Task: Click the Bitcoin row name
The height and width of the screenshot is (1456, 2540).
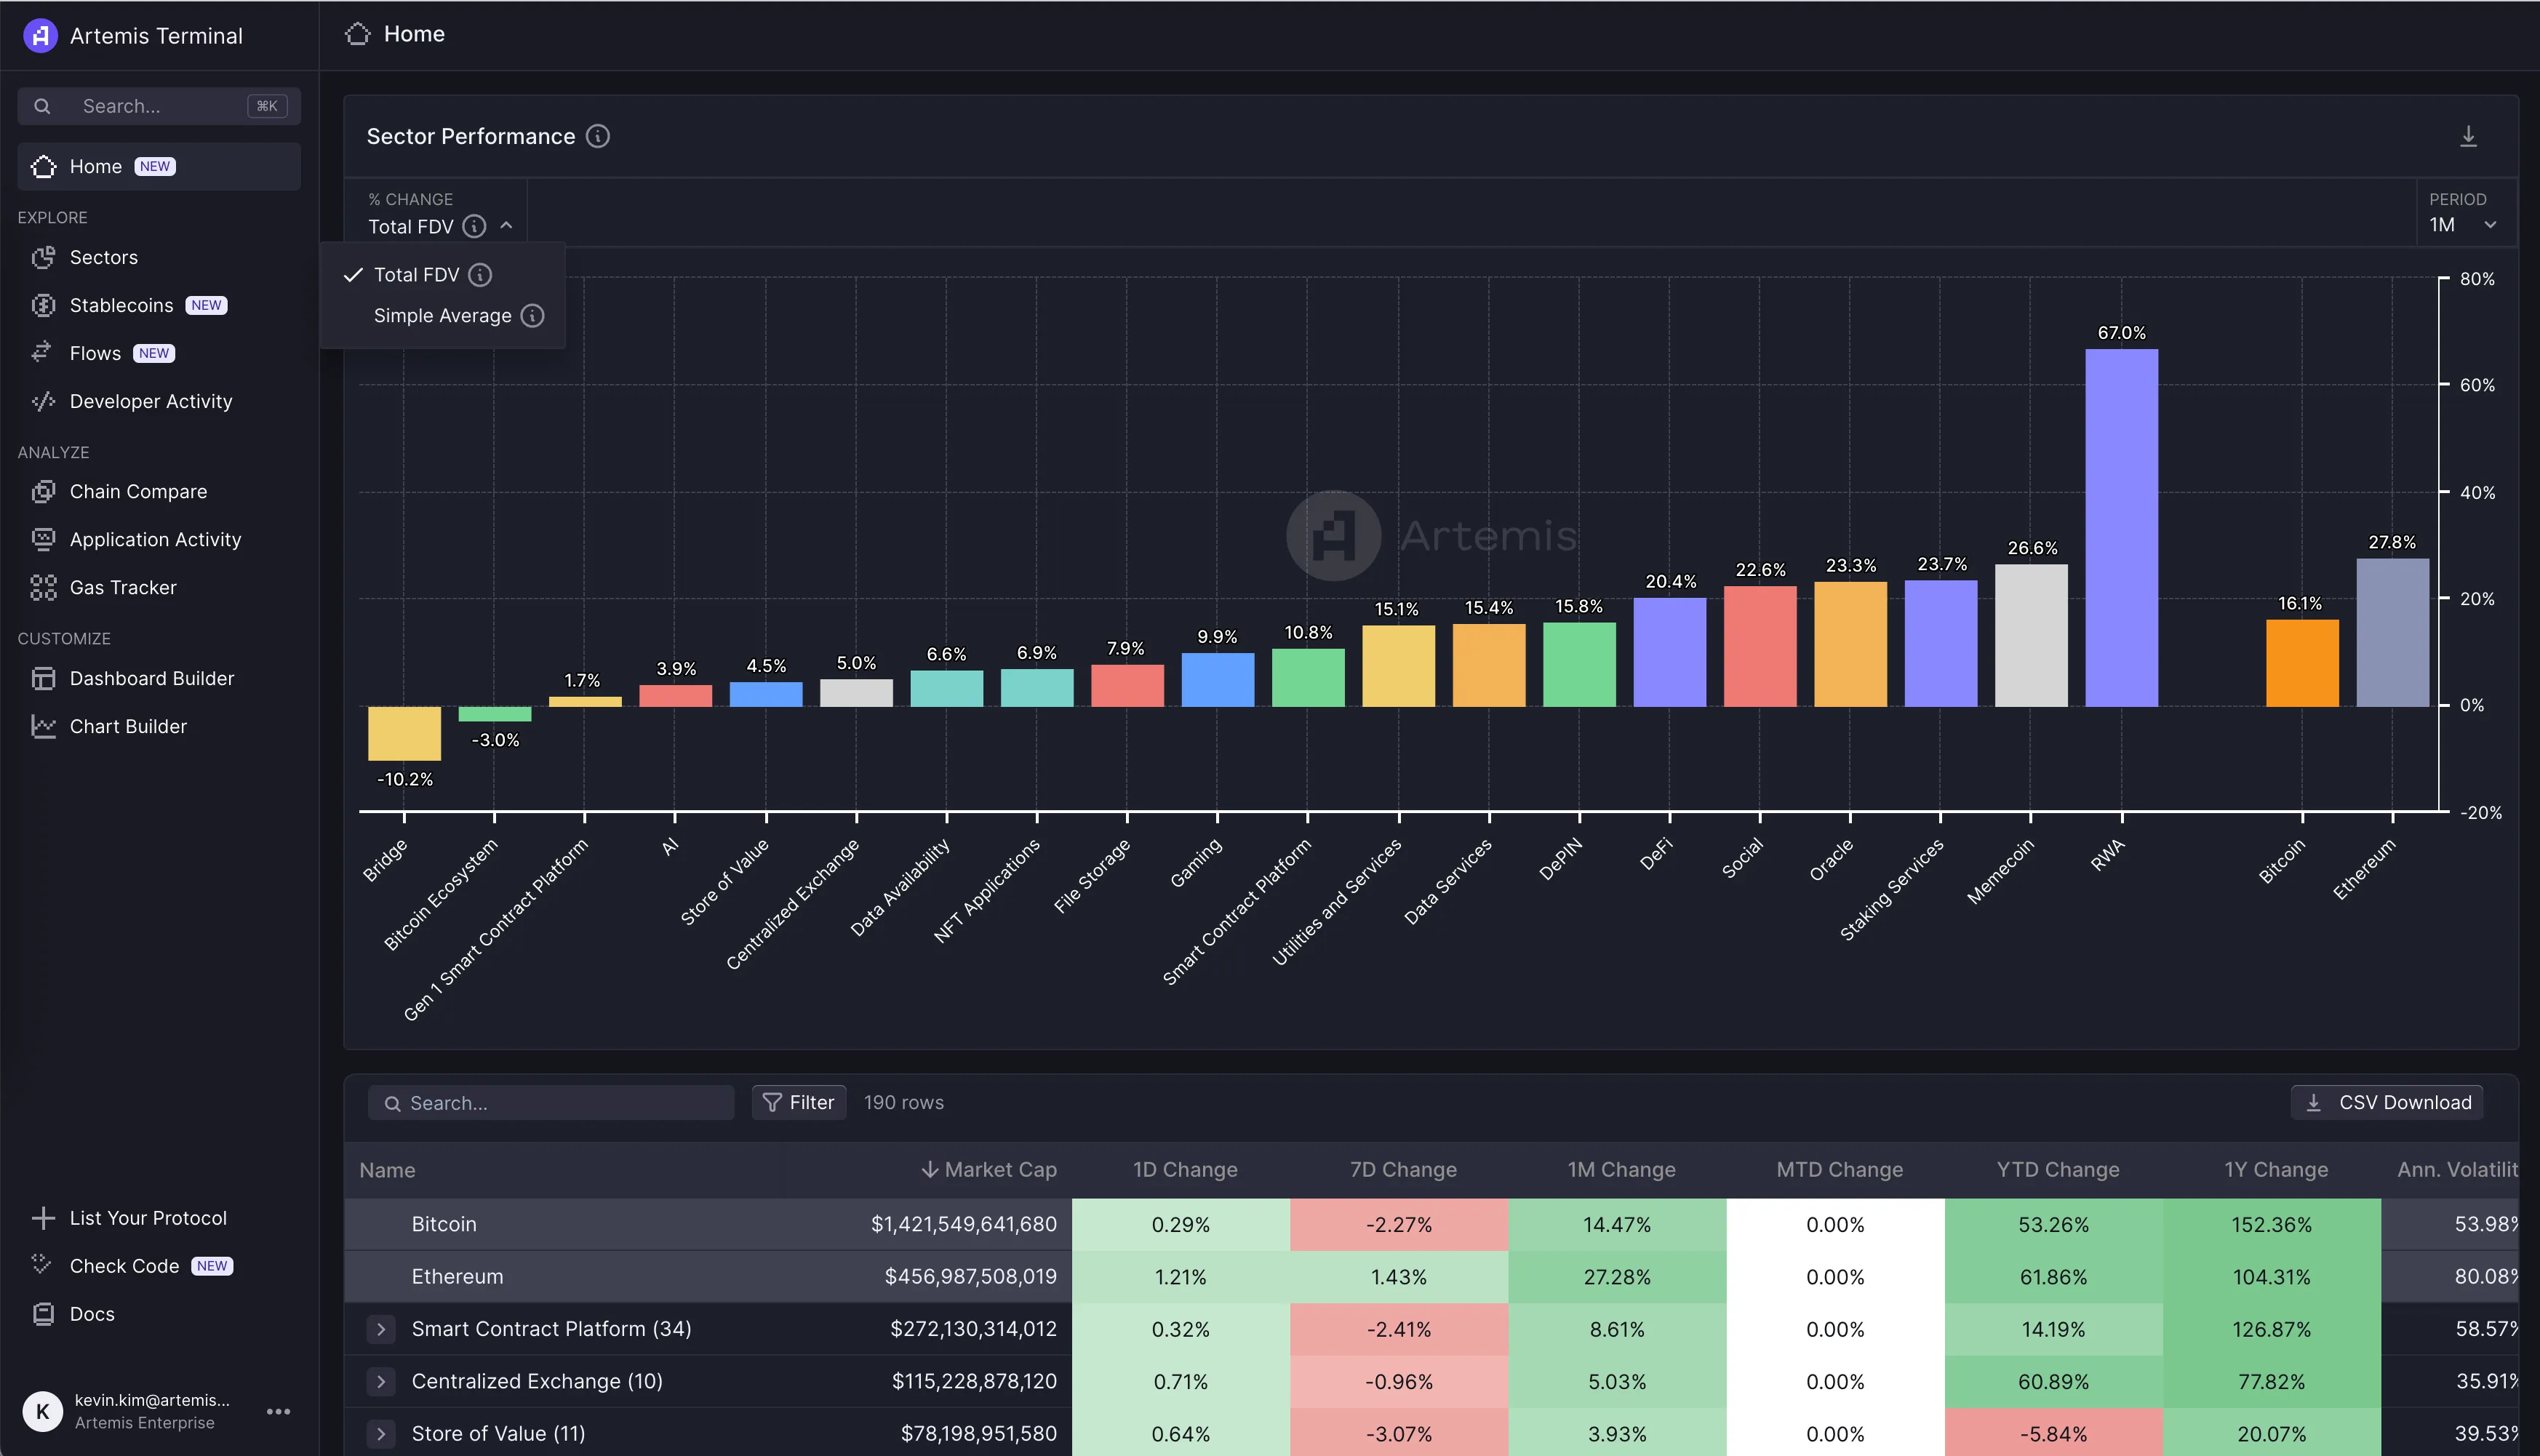Action: pyautogui.click(x=444, y=1225)
